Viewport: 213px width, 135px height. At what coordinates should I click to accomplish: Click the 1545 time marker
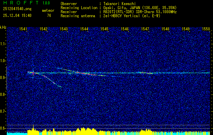[104, 29]
